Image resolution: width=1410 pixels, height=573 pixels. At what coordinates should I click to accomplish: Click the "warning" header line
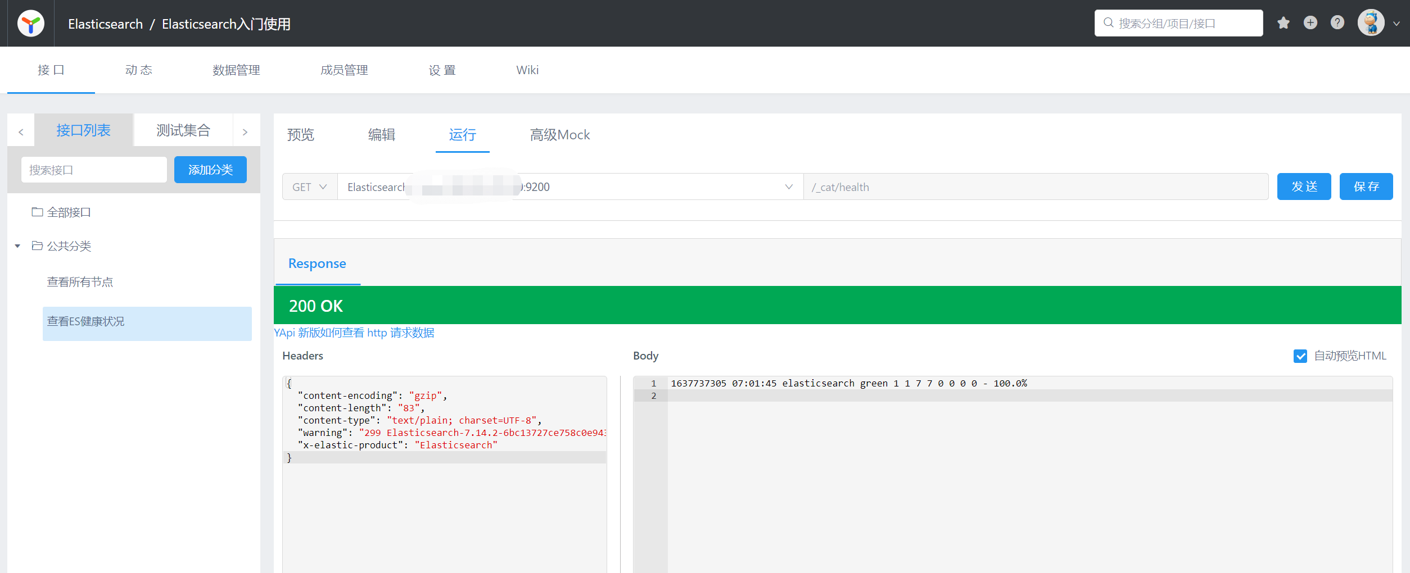point(452,433)
